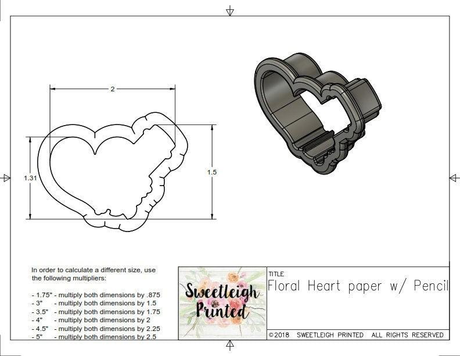Click the 1.31 height dimension label
The height and width of the screenshot is (356, 460).
coord(30,178)
